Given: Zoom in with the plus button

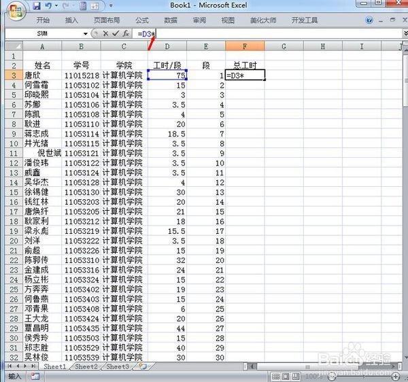Looking at the screenshot, I should point(396,376).
